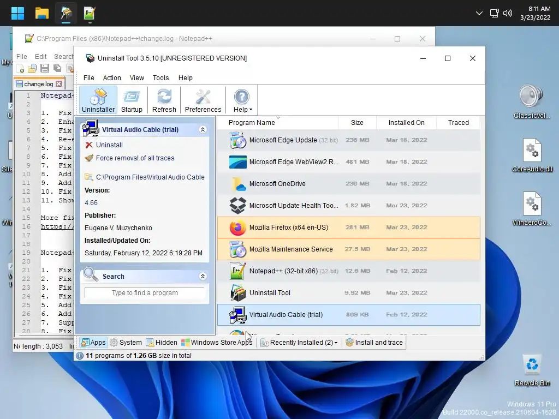559x419 pixels.
Task: Select the Virtual Audio Cable list icon
Action: click(x=238, y=315)
